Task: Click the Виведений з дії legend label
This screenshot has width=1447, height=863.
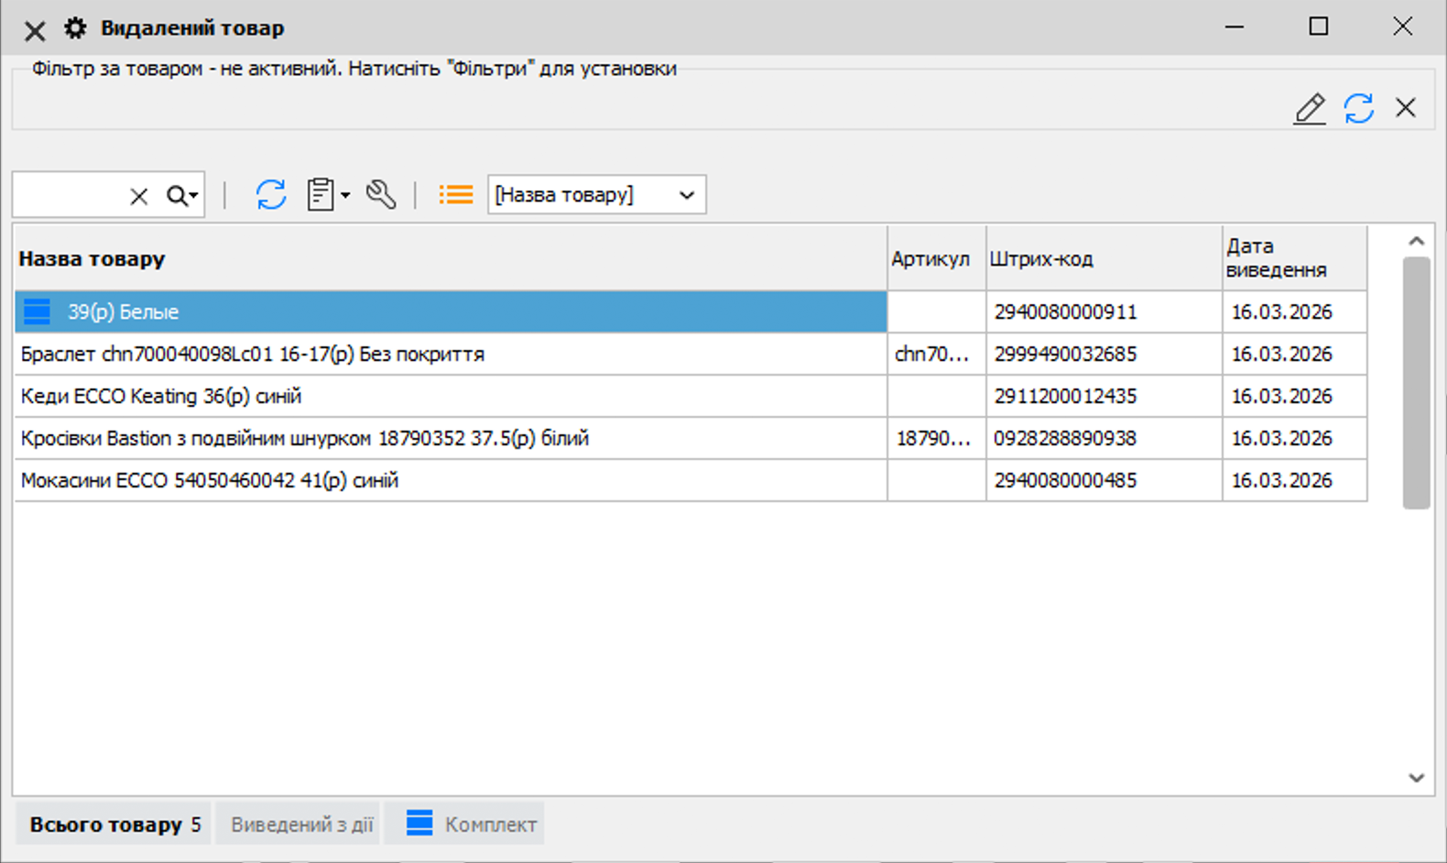Action: [301, 825]
